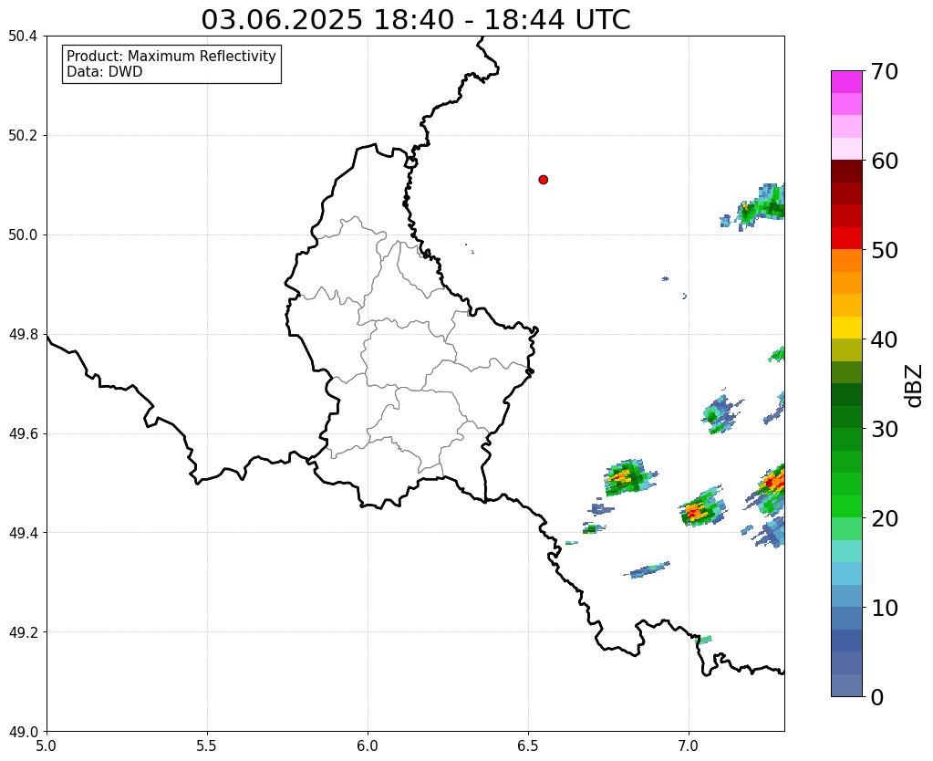Click the 20 dBZ colorbar tick label
The height and width of the screenshot is (761, 933).
click(885, 517)
